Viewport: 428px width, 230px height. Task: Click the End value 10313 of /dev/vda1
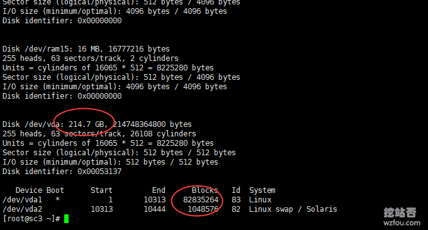tap(154, 200)
